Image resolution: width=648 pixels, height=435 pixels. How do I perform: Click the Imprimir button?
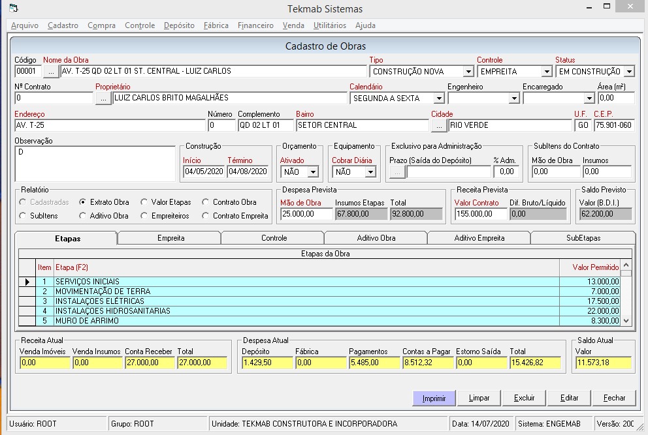click(434, 398)
